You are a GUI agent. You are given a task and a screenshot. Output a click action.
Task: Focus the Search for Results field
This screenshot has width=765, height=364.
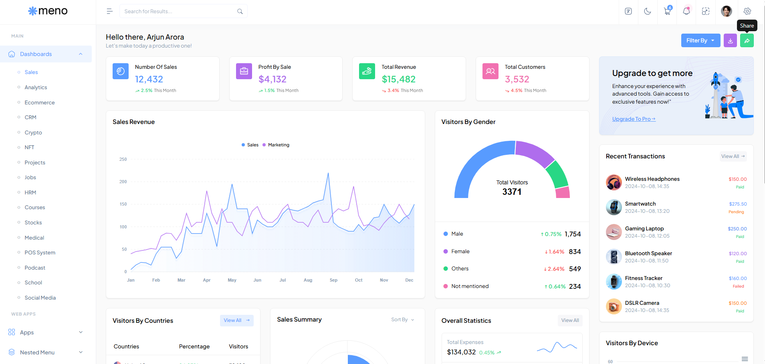point(183,11)
